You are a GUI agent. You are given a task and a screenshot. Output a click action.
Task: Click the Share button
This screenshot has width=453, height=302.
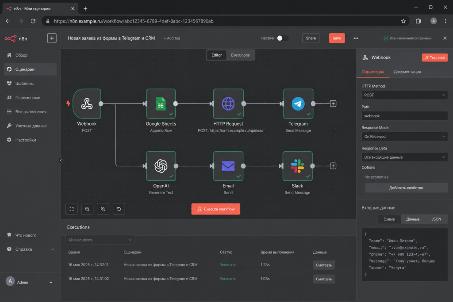pyautogui.click(x=311, y=38)
